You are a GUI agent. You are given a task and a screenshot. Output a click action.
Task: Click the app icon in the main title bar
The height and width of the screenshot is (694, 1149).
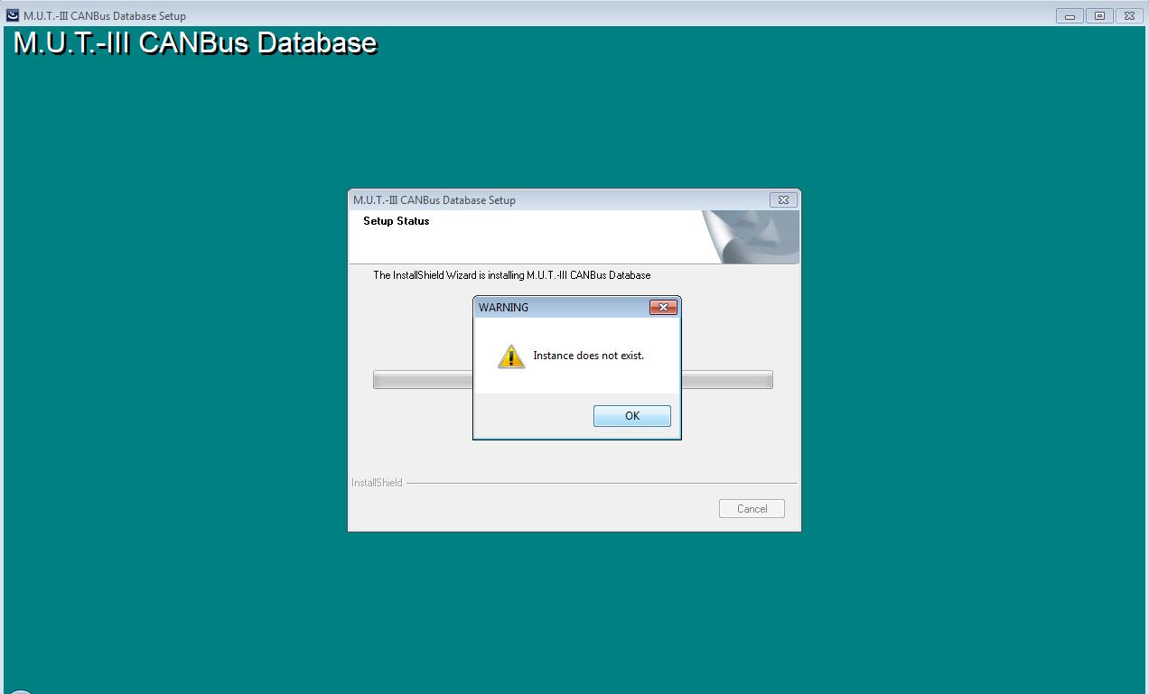[13, 15]
